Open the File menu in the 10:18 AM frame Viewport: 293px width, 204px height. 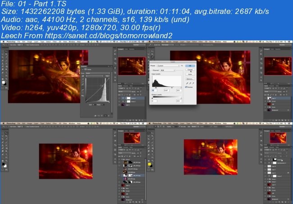[18, 41]
